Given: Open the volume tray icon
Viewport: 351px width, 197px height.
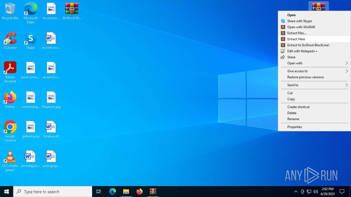Looking at the screenshot, I should pos(316,192).
